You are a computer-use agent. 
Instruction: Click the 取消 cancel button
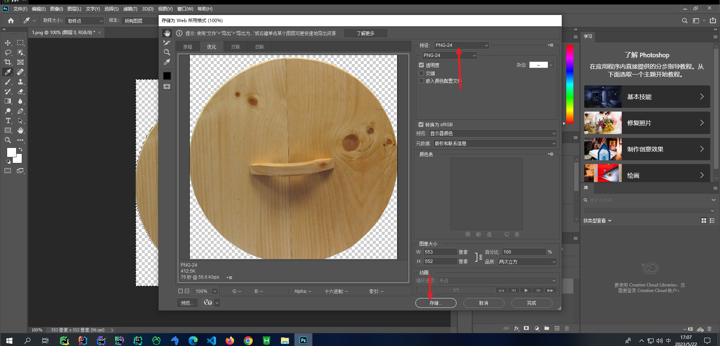pos(484,303)
